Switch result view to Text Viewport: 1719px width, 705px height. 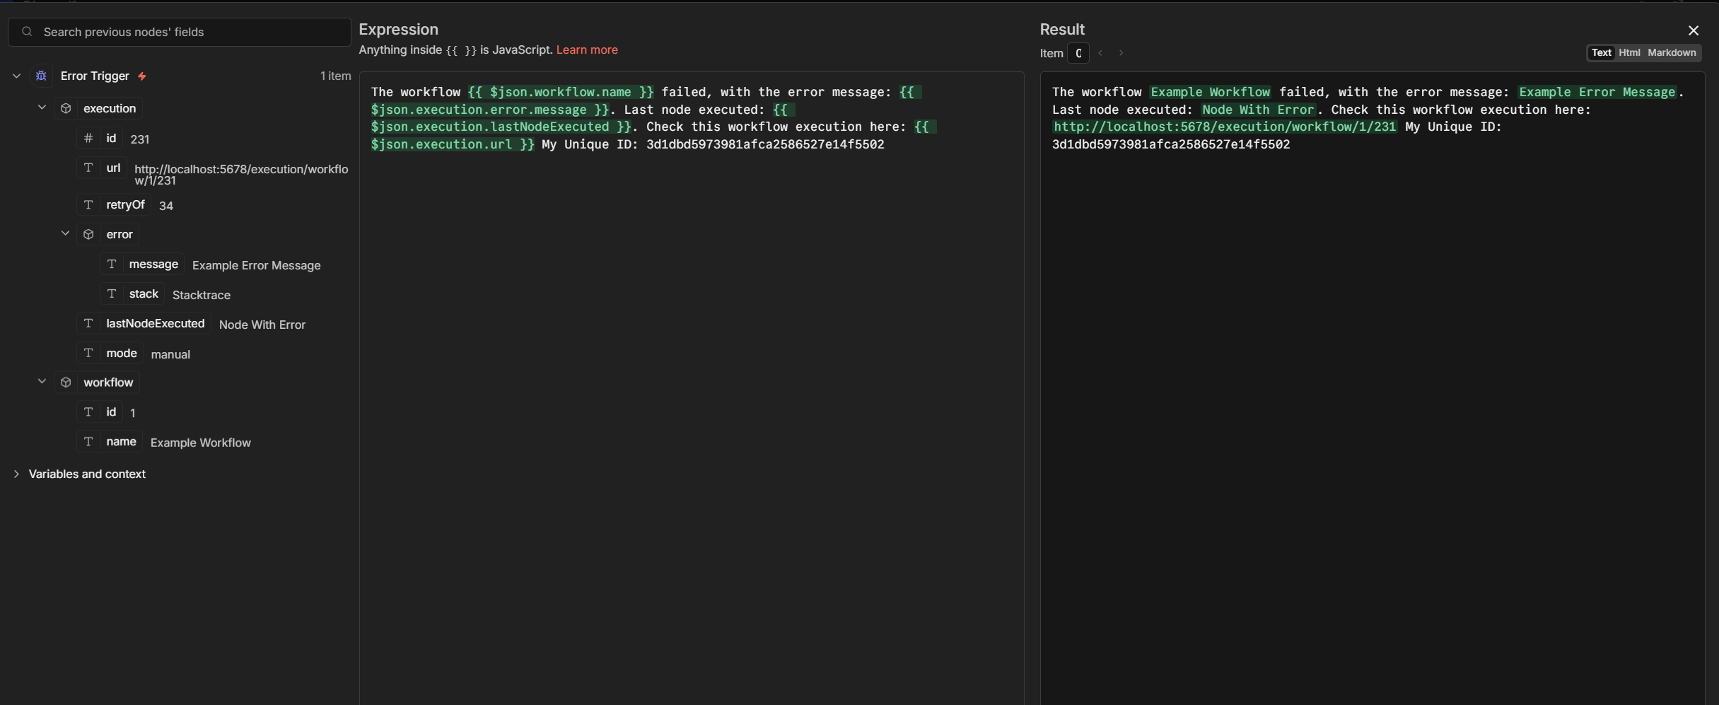tap(1601, 52)
